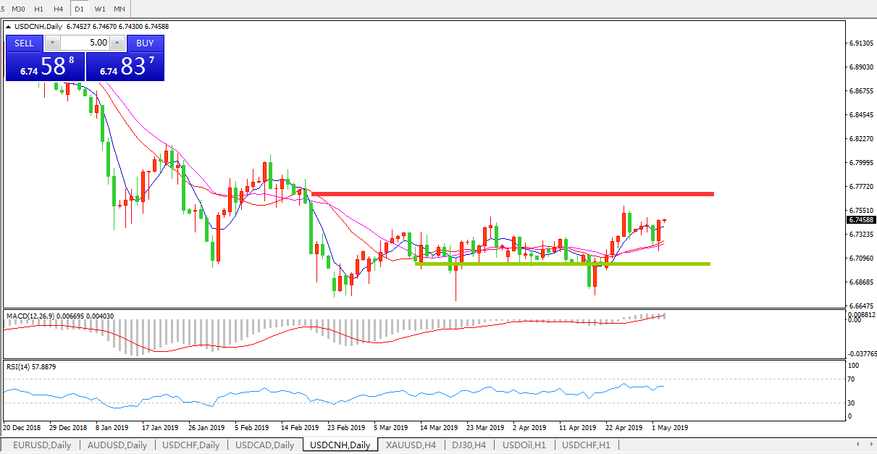
Task: Click the 6.74588 current price label
Action: pos(860,220)
